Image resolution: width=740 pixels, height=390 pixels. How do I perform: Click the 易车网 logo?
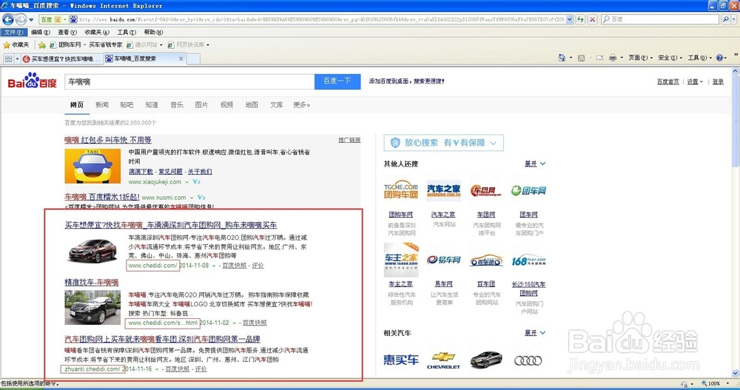click(x=443, y=260)
